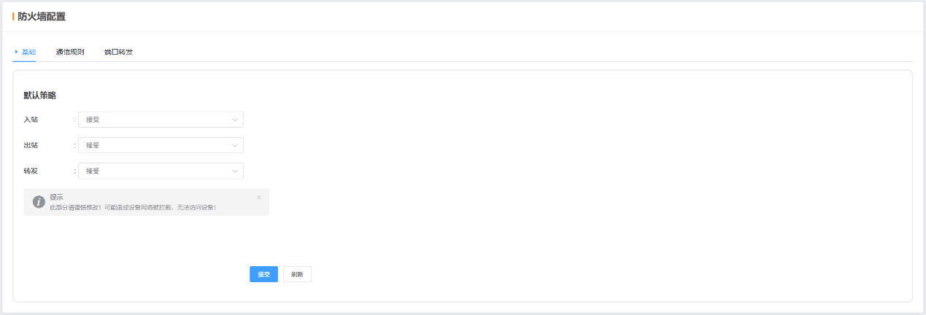Click the triangle arrow beside the 基础 tab

17,52
